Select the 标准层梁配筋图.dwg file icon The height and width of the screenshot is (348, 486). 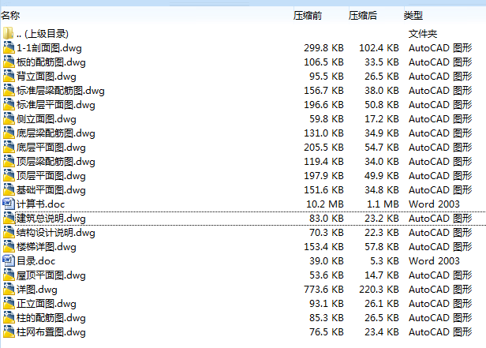click(9, 90)
